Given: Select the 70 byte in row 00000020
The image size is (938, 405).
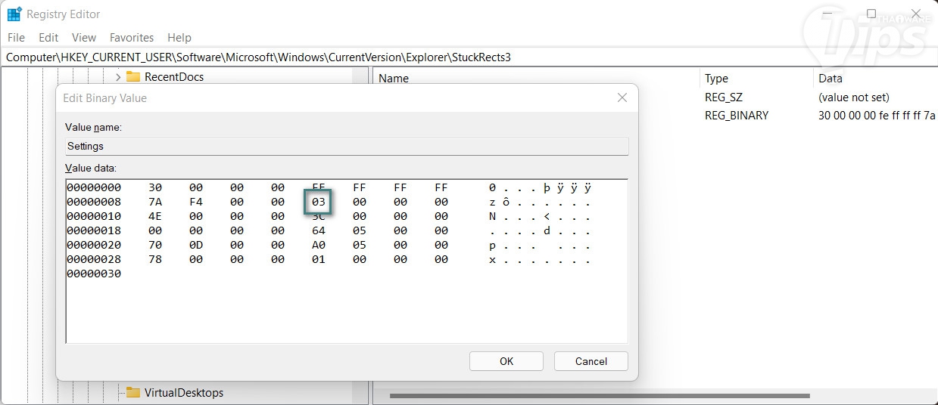Looking at the screenshot, I should pos(155,245).
